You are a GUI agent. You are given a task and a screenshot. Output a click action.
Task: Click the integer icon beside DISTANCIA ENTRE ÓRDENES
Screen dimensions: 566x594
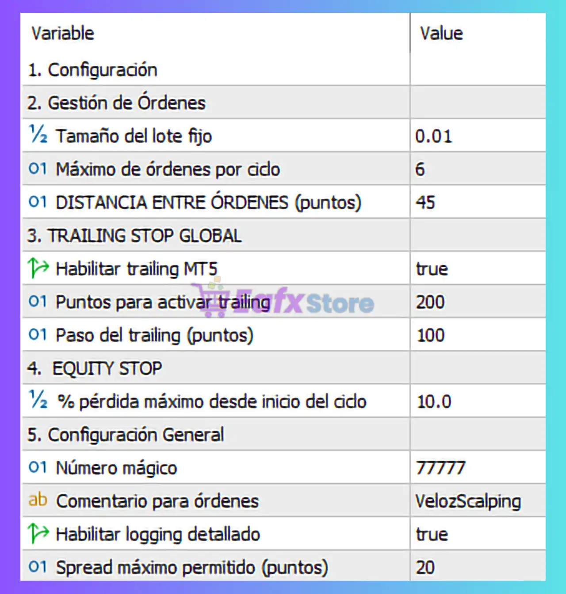38,202
